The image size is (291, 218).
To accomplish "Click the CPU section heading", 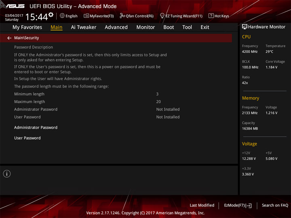I will click(246, 37).
